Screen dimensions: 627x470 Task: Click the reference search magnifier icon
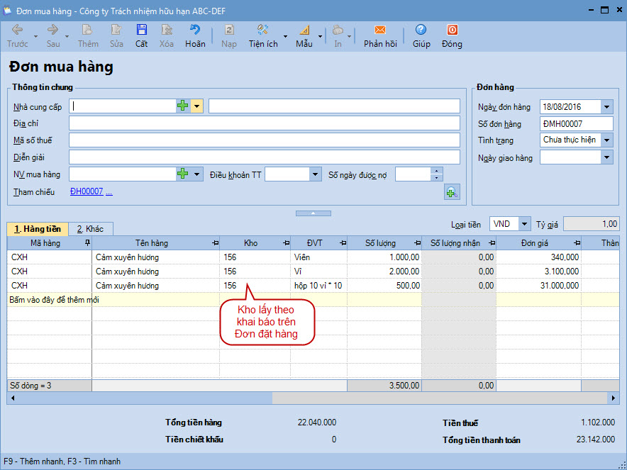coord(452,192)
